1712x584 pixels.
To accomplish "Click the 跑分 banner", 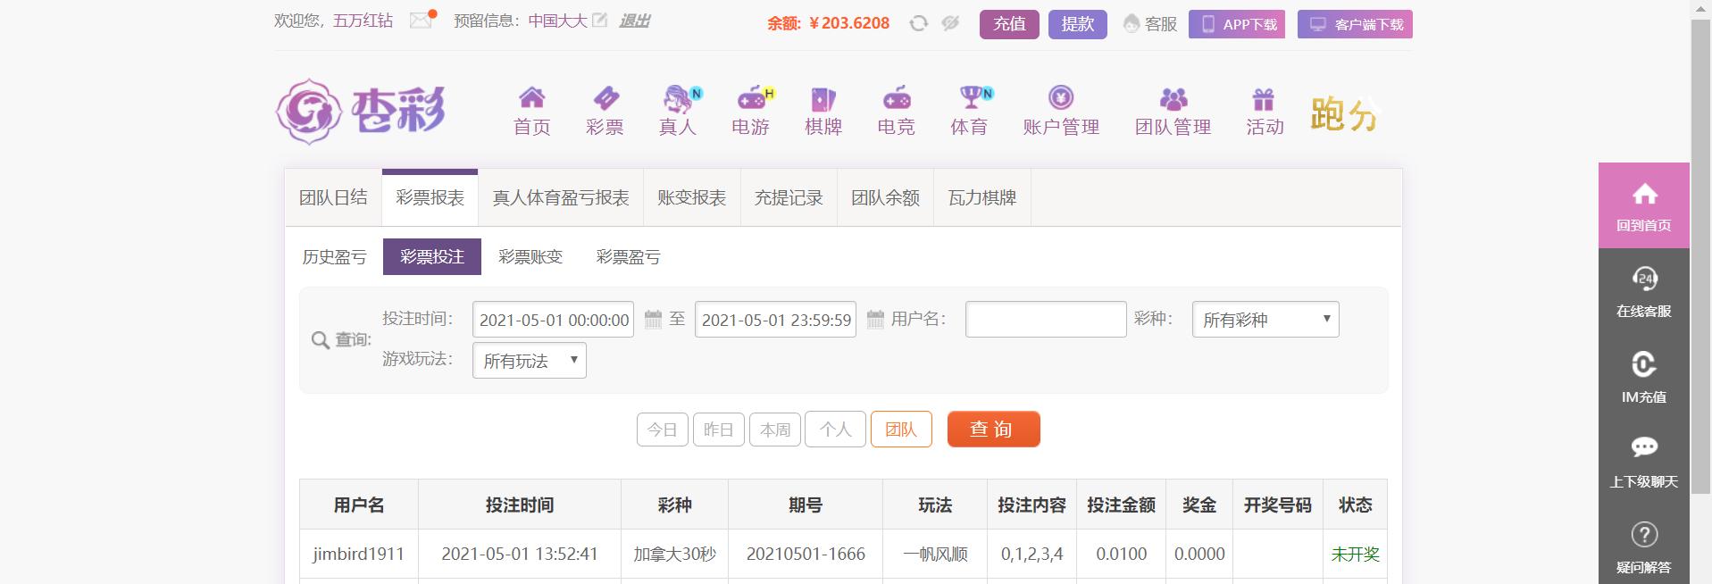I will coord(1345,114).
